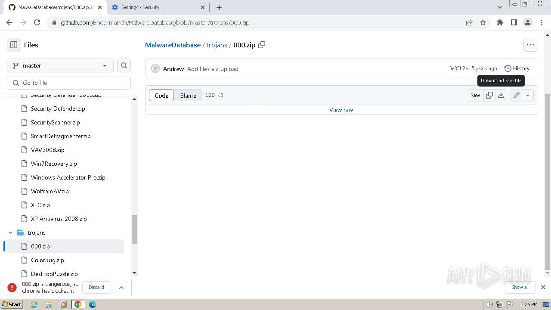Launch Microsoft Edge from taskbar

coord(93,304)
